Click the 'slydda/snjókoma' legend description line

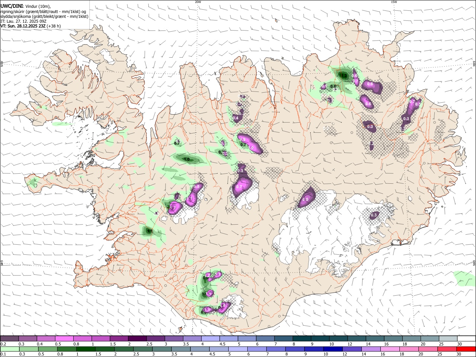[x=44, y=16]
